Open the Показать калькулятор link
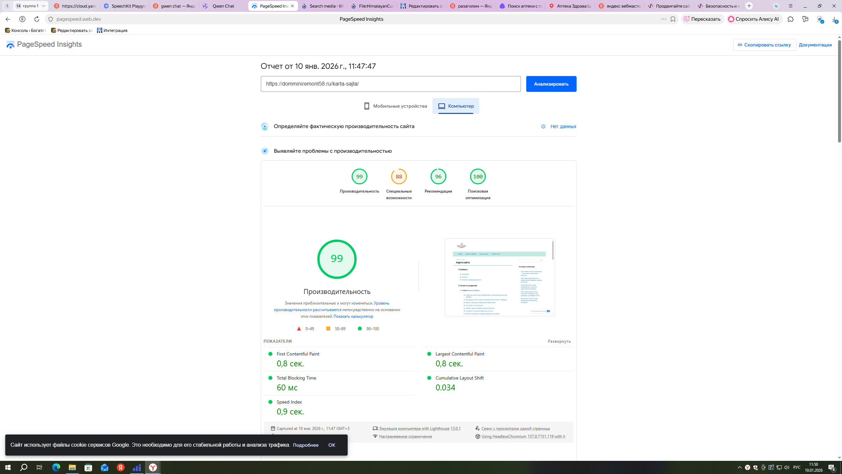 [353, 316]
